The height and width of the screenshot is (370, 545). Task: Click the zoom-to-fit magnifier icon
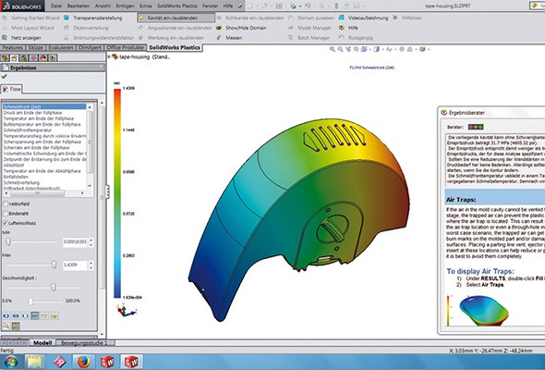point(333,49)
